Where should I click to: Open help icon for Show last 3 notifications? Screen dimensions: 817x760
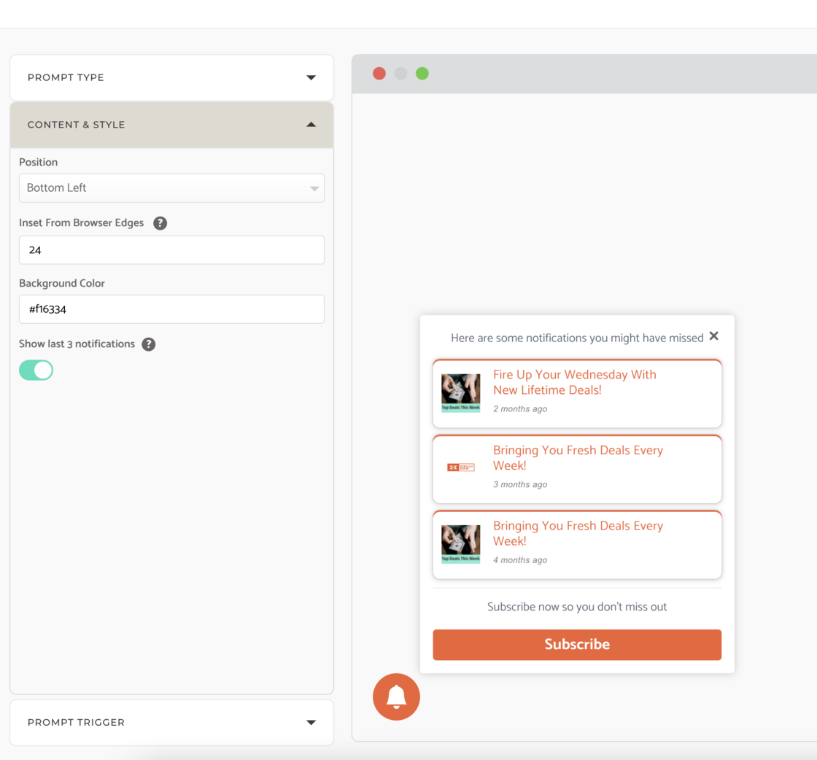[x=149, y=344]
